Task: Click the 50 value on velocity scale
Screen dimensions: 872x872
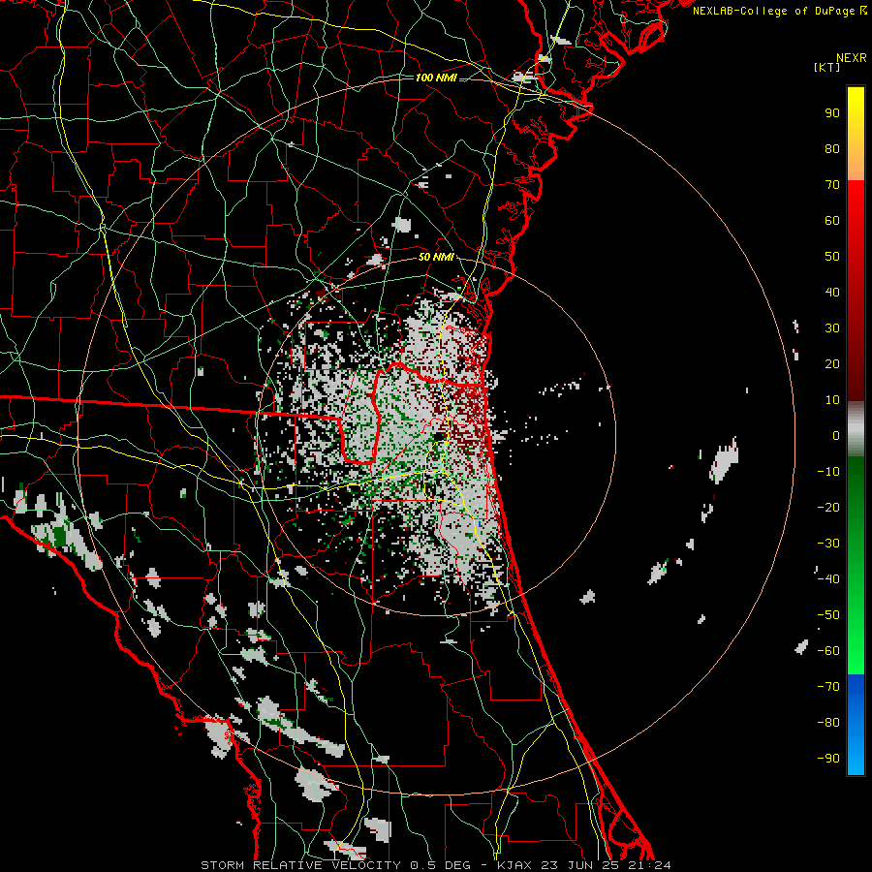Action: 832,257
